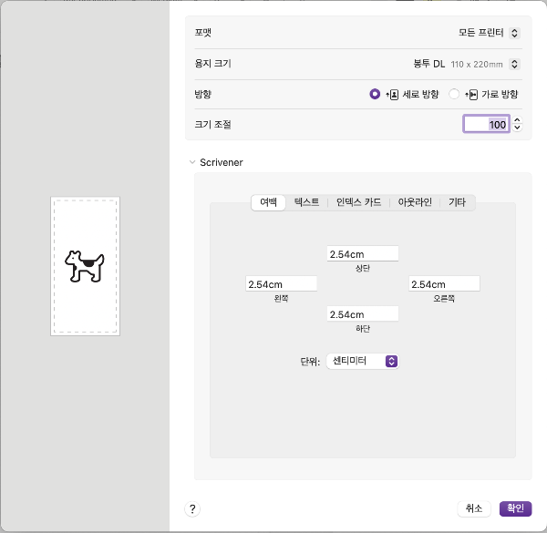This screenshot has width=547, height=533.
Task: Click the 오른쪽 right margin field
Action: pyautogui.click(x=444, y=283)
